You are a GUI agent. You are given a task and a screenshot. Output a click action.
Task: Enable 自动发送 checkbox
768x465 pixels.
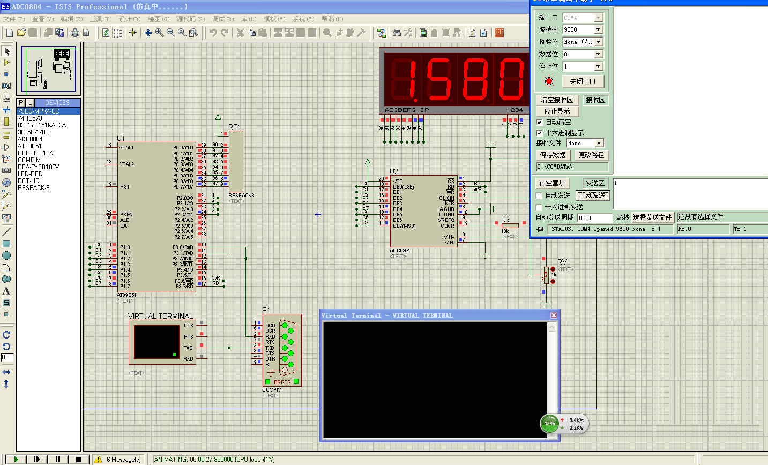point(539,196)
